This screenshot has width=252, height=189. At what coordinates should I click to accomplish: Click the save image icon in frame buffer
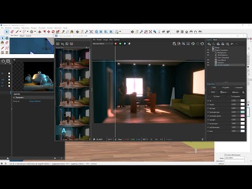[x=174, y=44]
